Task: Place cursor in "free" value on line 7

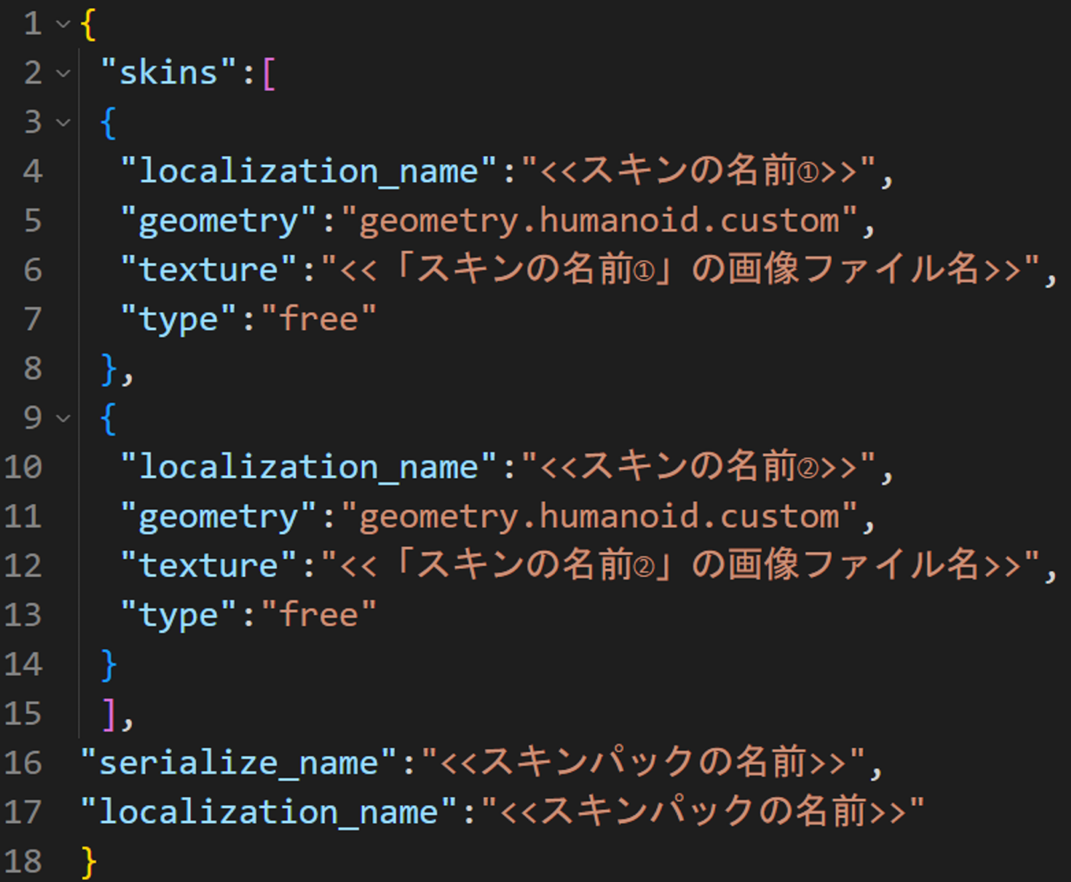Action: 319,319
